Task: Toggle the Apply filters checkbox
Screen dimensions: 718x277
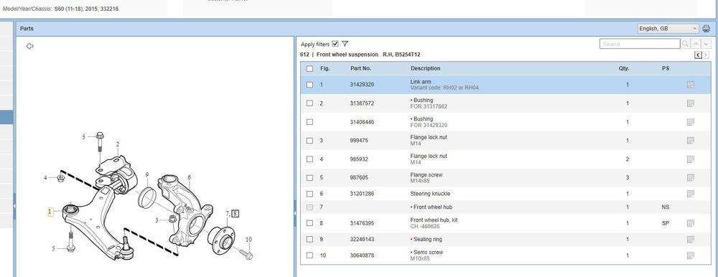Action: [x=335, y=44]
